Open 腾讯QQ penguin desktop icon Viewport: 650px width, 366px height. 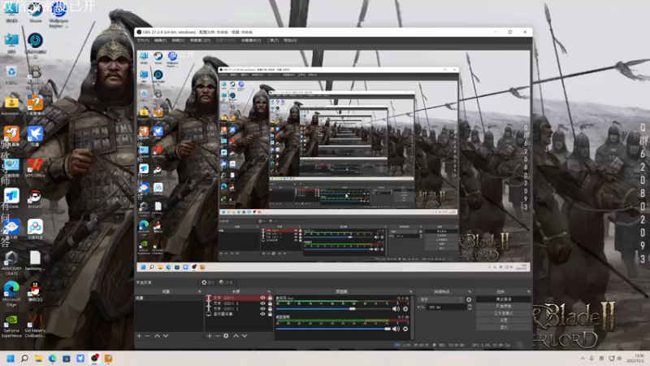pos(35,291)
